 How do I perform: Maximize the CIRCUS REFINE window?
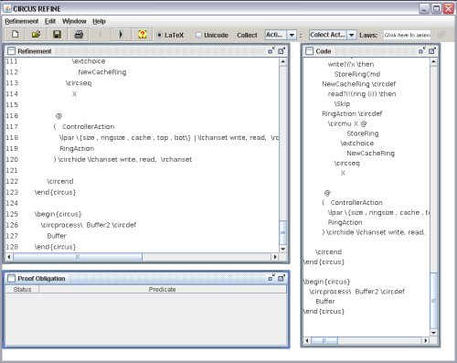coord(436,8)
